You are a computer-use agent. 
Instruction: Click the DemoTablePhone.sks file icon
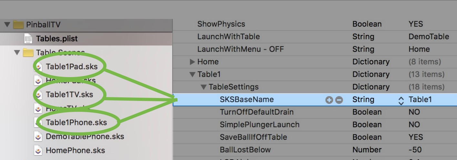[39, 137]
